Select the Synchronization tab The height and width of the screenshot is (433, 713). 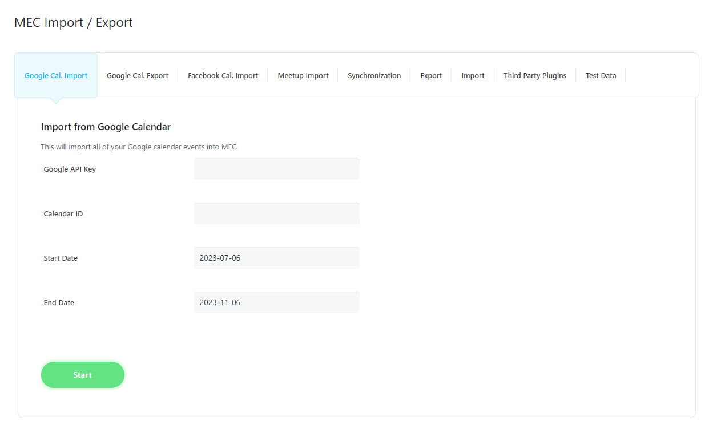click(374, 75)
